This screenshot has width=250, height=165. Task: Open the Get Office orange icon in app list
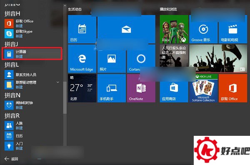(9, 23)
